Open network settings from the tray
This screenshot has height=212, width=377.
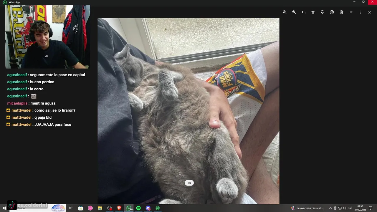[340, 208]
